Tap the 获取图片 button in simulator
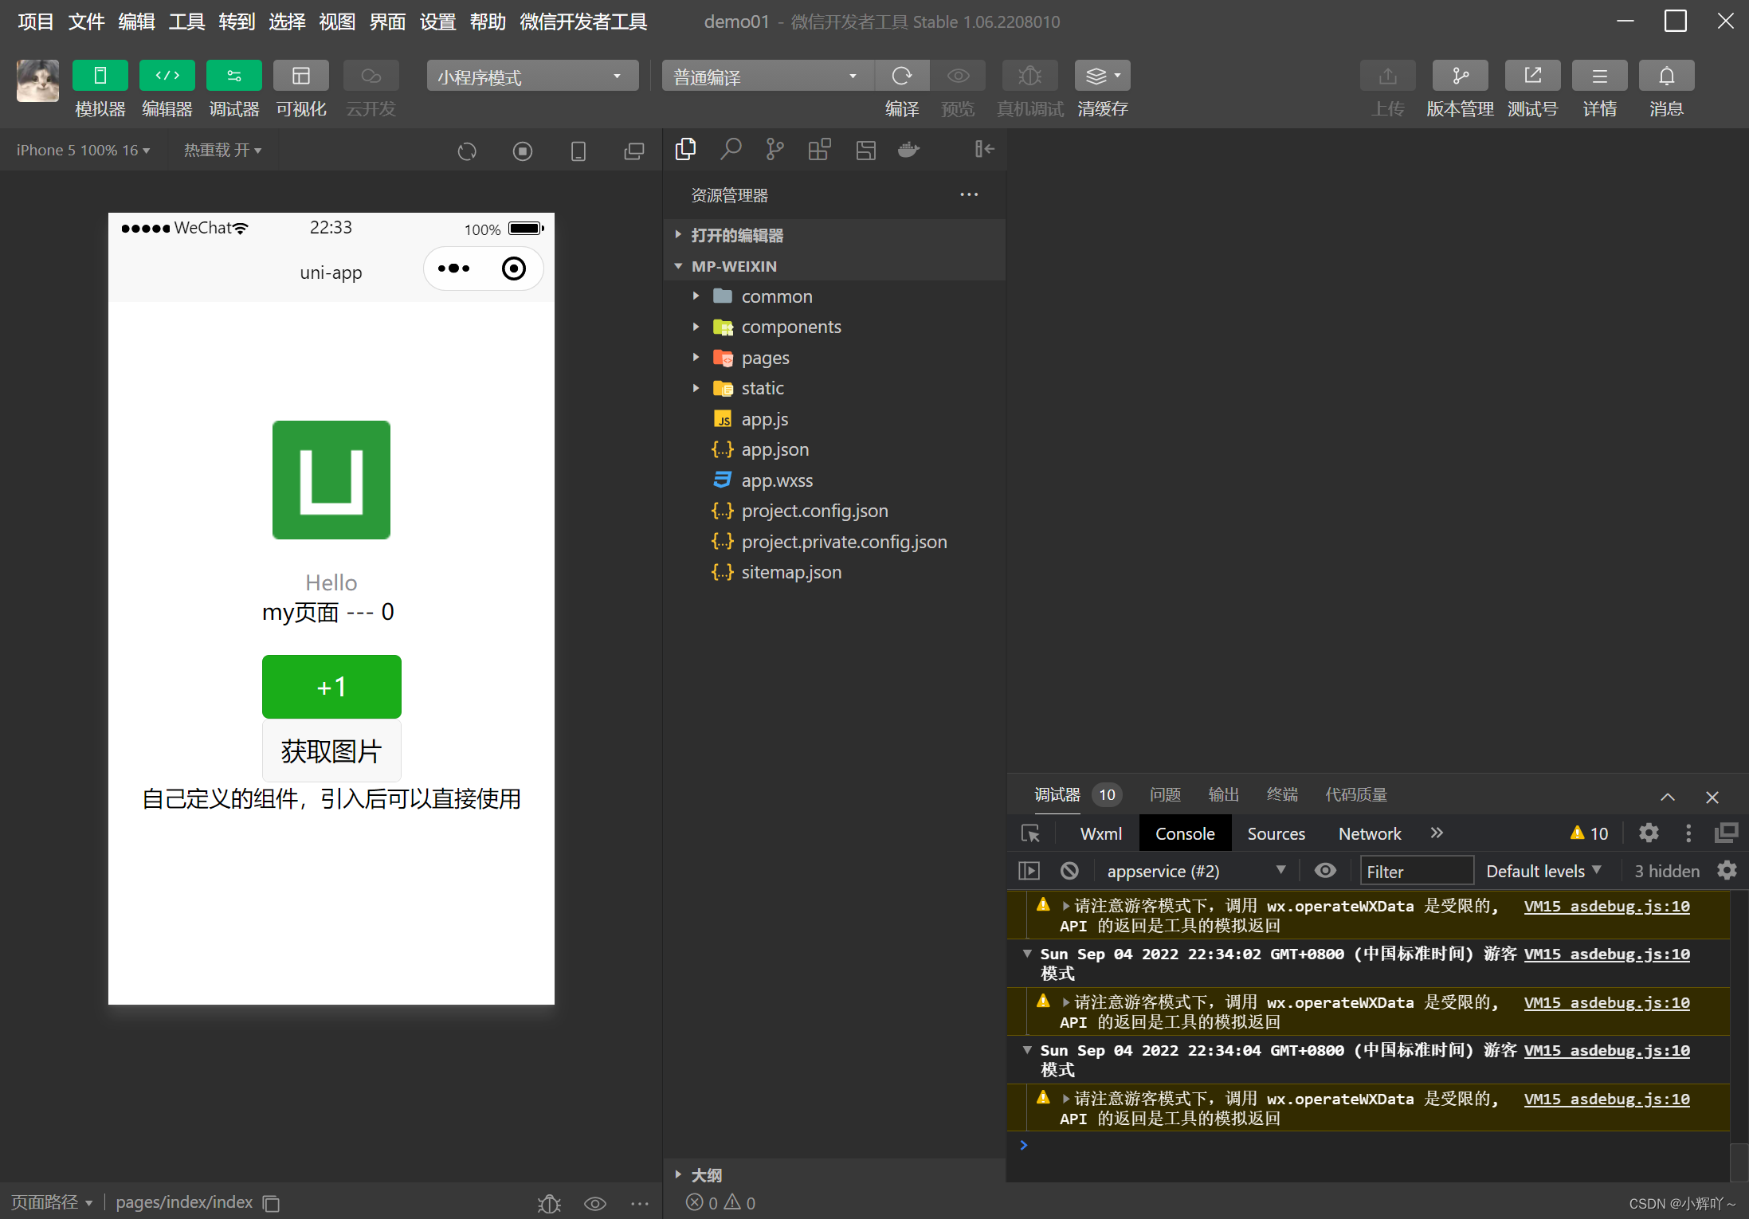 click(331, 751)
